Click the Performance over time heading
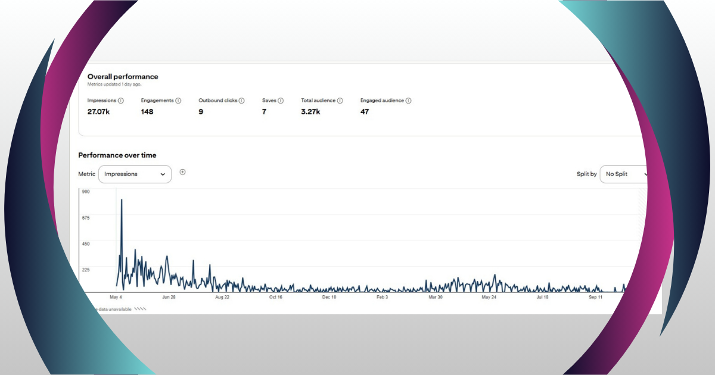715x375 pixels. 117,155
